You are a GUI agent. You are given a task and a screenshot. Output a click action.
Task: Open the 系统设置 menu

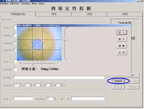tap(4, 4)
